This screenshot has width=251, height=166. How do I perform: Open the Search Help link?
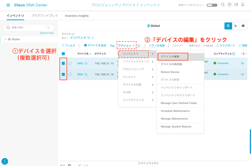[x=47, y=33]
